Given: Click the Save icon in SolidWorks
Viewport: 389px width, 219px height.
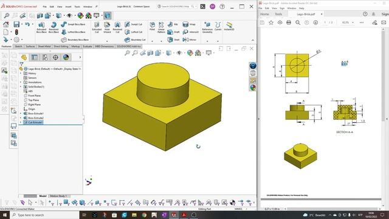Looking at the screenshot, I should coord(16,24).
